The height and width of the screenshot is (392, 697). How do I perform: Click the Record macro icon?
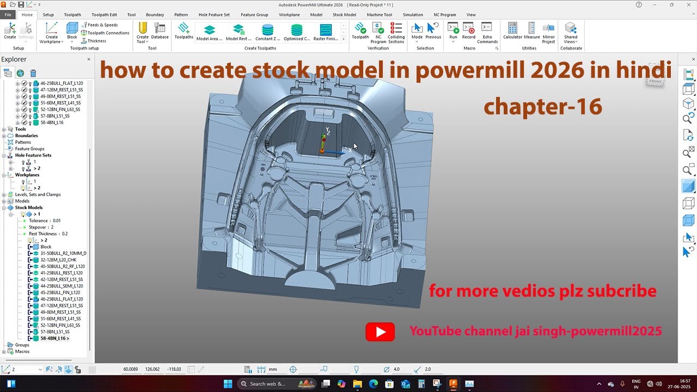(468, 32)
